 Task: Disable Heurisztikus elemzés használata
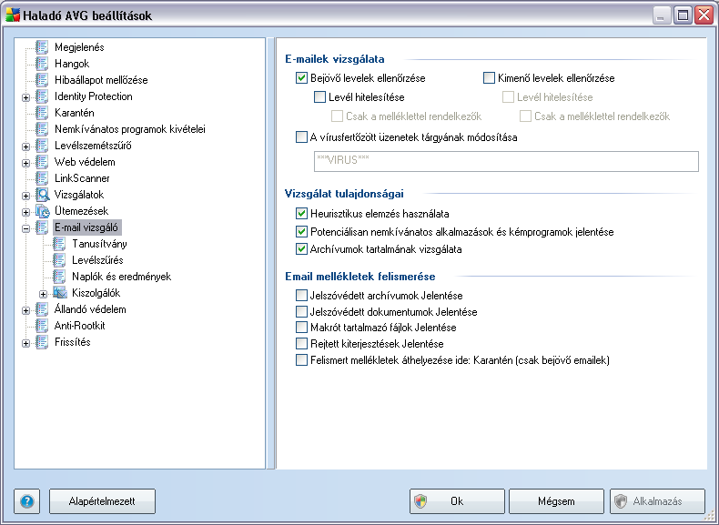[x=301, y=214]
